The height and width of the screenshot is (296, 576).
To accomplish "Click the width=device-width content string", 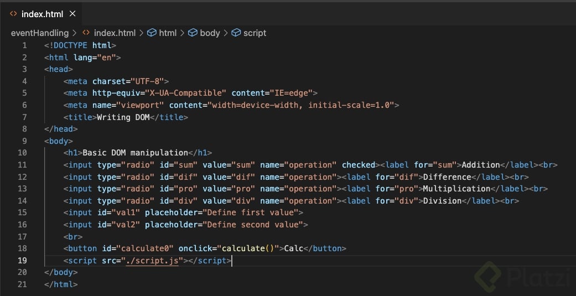I will tap(301, 105).
